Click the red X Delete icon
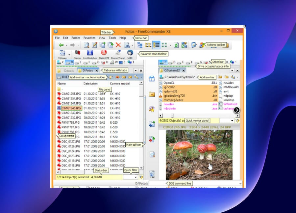 pyautogui.click(x=118, y=45)
